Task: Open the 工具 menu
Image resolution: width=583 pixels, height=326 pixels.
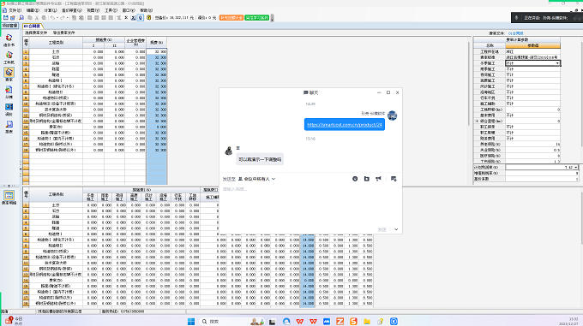Action: click(111, 10)
